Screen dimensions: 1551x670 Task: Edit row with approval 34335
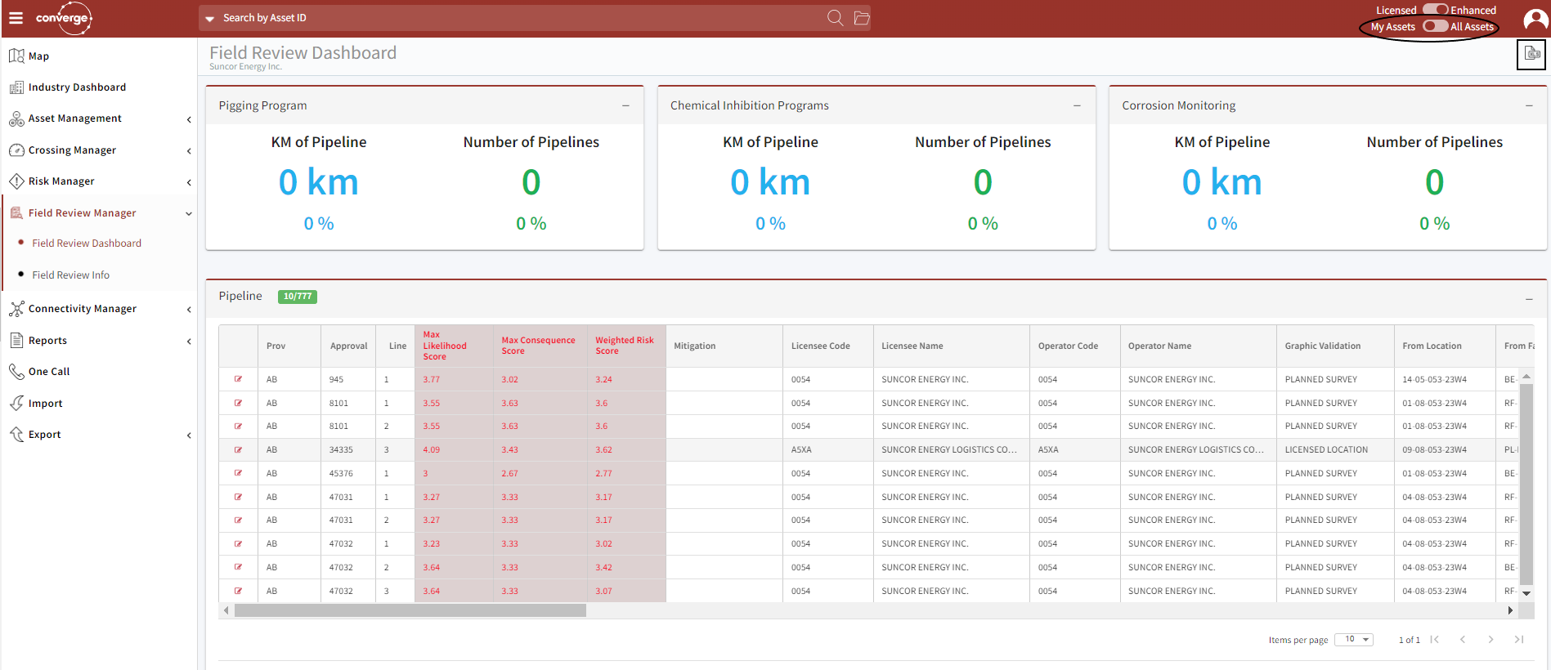(x=239, y=450)
